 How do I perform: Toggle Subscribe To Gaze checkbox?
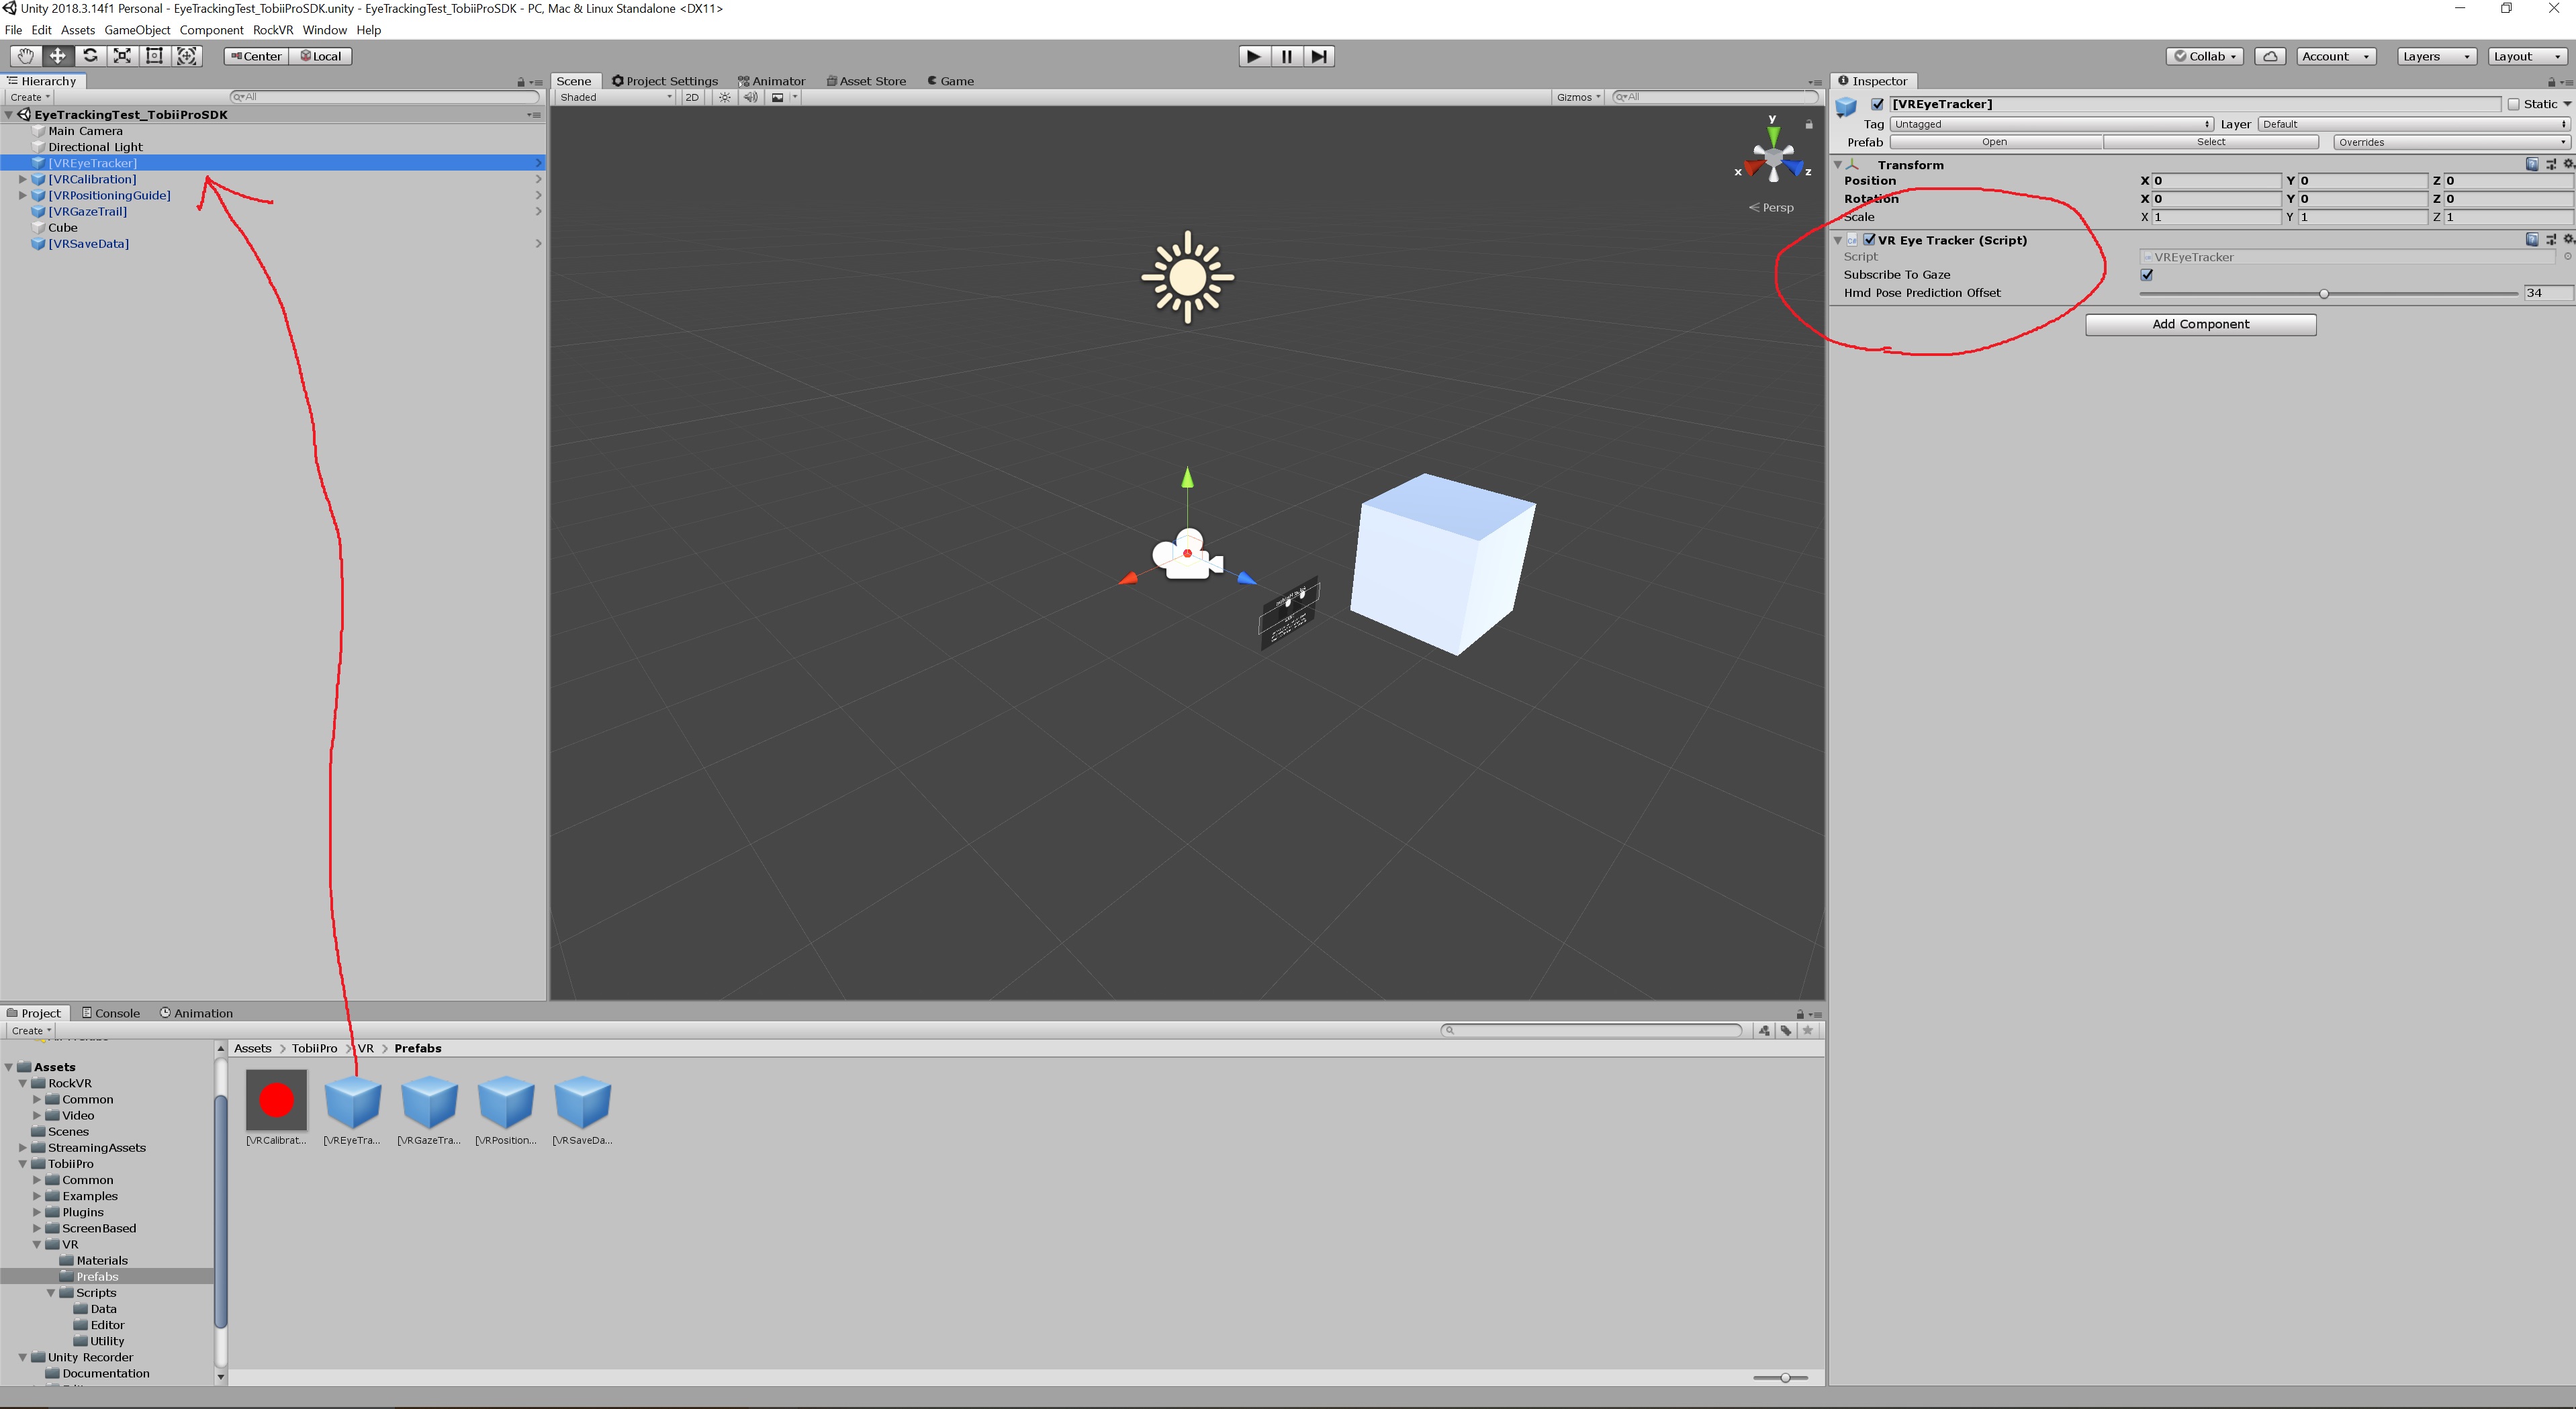tap(2146, 275)
